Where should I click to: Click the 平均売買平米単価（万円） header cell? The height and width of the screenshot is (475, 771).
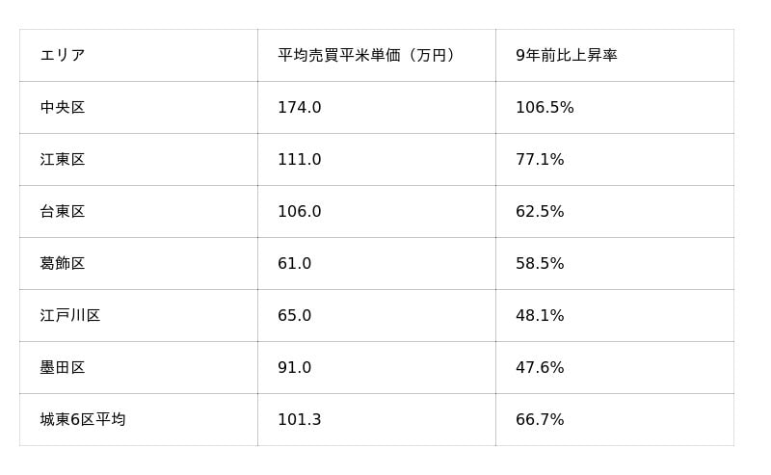click(366, 56)
